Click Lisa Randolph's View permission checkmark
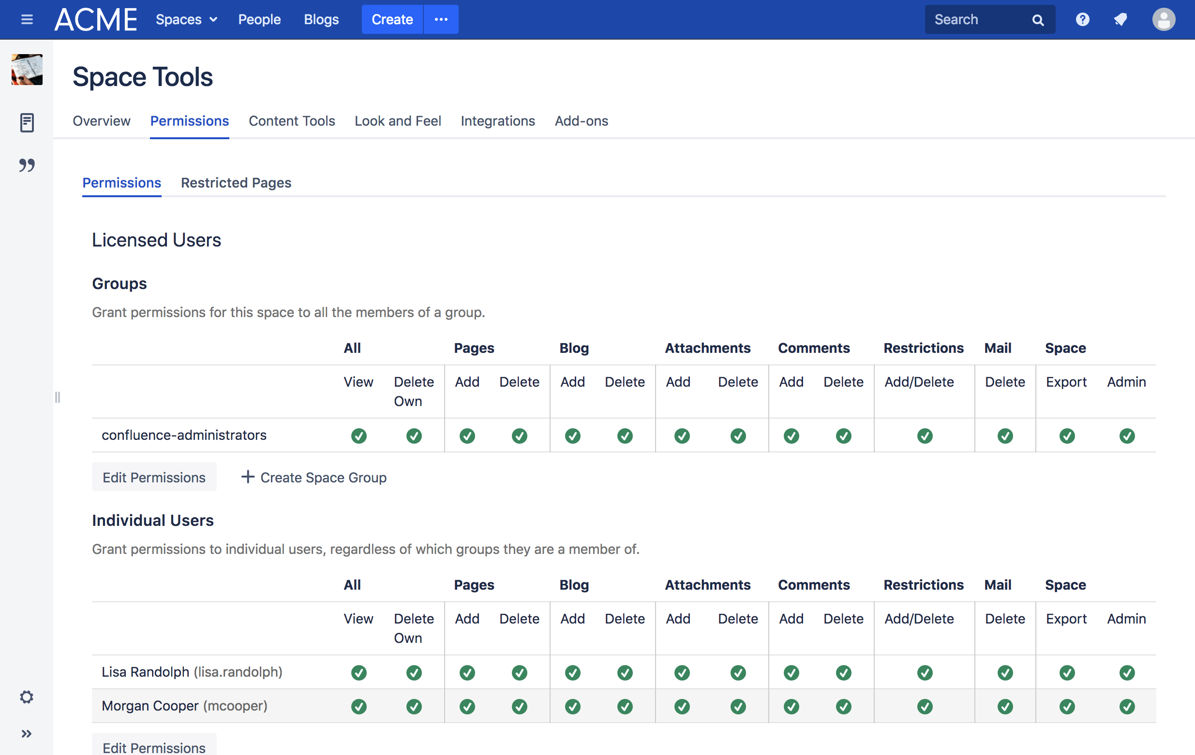The width and height of the screenshot is (1195, 755). coord(358,673)
